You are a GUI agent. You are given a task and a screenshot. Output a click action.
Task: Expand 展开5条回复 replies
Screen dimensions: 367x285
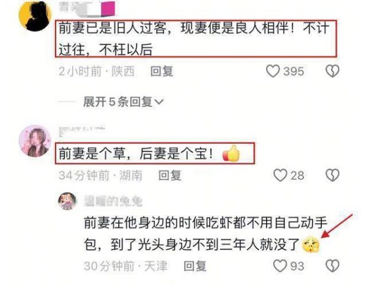pyautogui.click(x=123, y=102)
